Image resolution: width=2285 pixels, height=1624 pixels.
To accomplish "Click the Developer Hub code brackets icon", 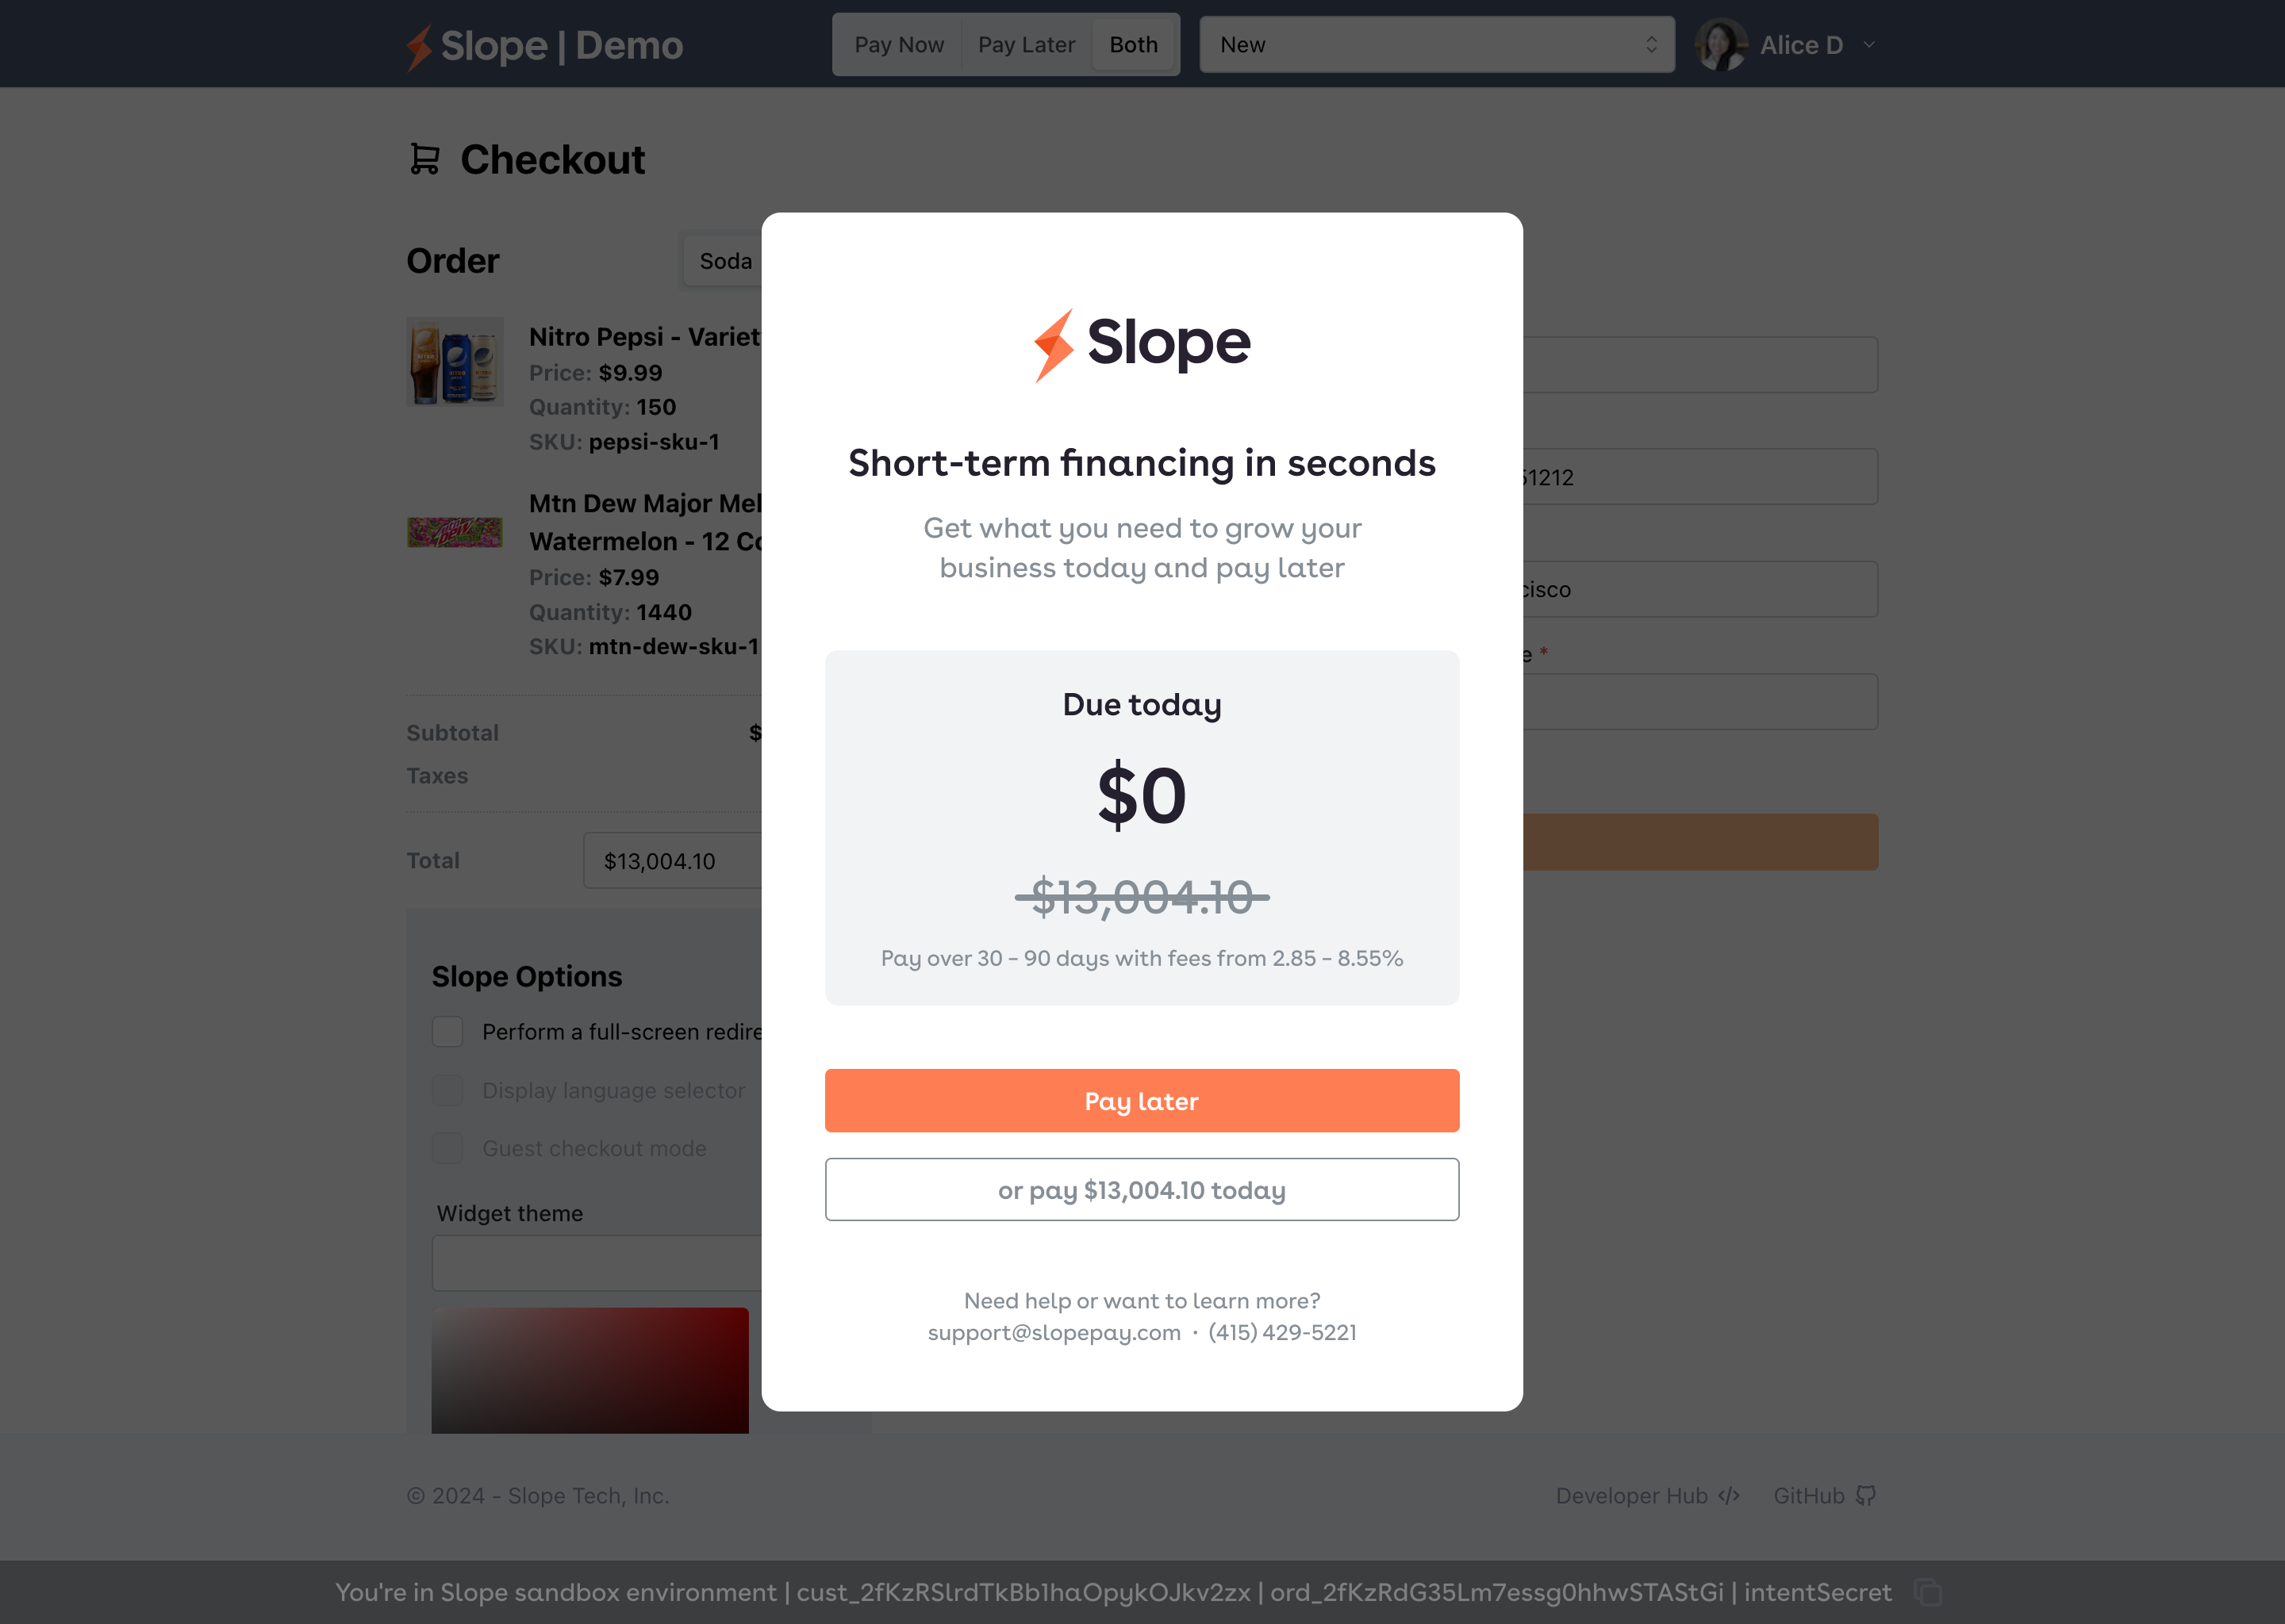I will (x=1729, y=1495).
